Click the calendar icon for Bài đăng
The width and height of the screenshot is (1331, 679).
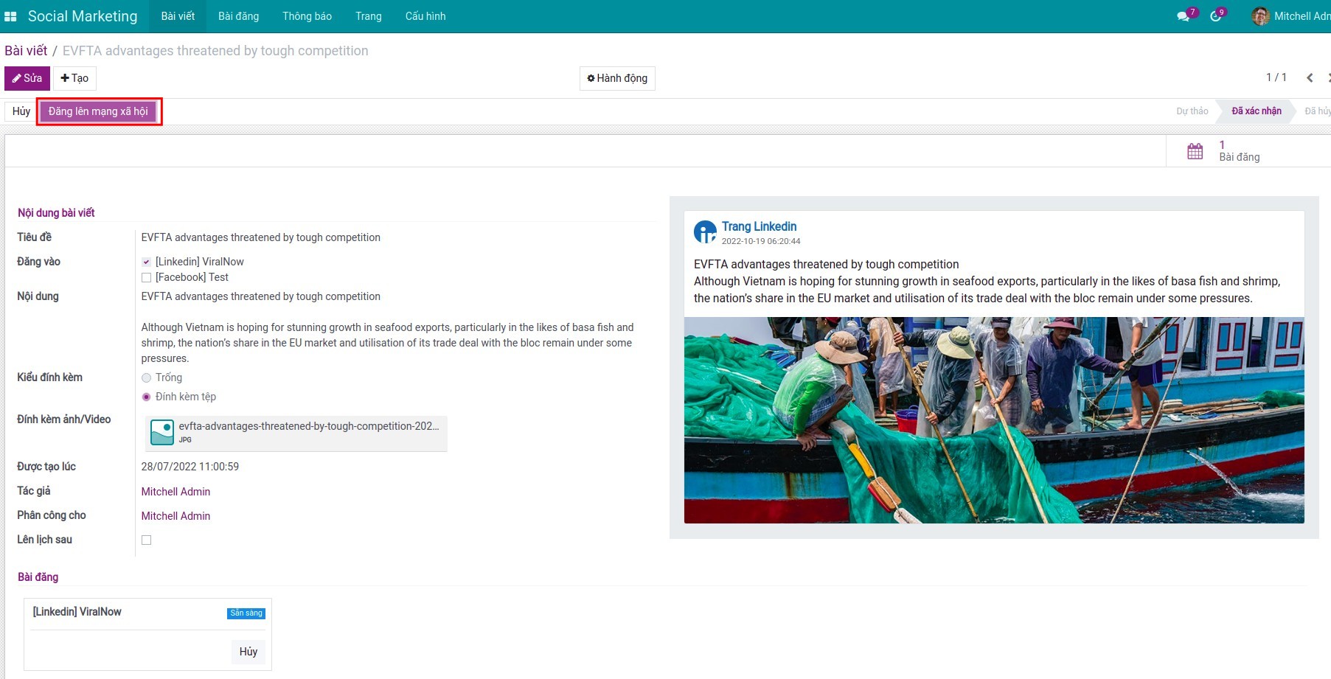point(1195,151)
